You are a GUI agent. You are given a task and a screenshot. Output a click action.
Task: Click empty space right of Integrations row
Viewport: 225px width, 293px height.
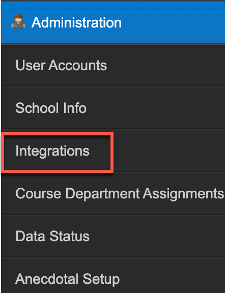coord(168,151)
